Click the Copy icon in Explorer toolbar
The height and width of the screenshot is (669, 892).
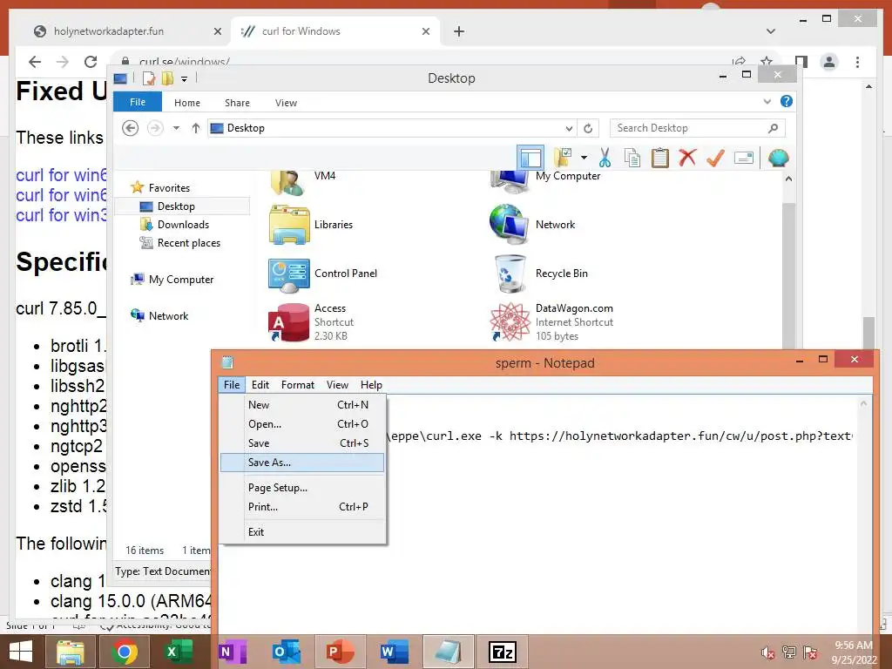[x=632, y=158]
